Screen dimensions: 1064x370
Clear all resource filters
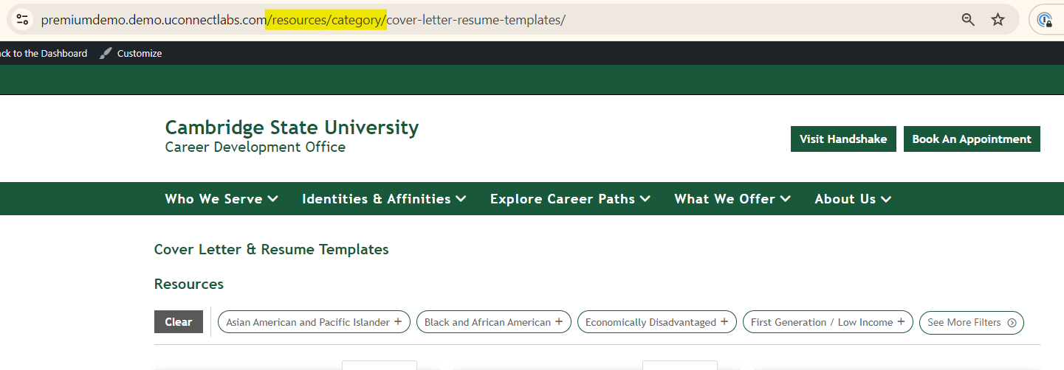point(179,322)
